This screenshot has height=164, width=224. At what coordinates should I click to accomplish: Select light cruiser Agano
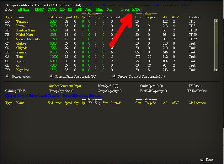(21, 61)
